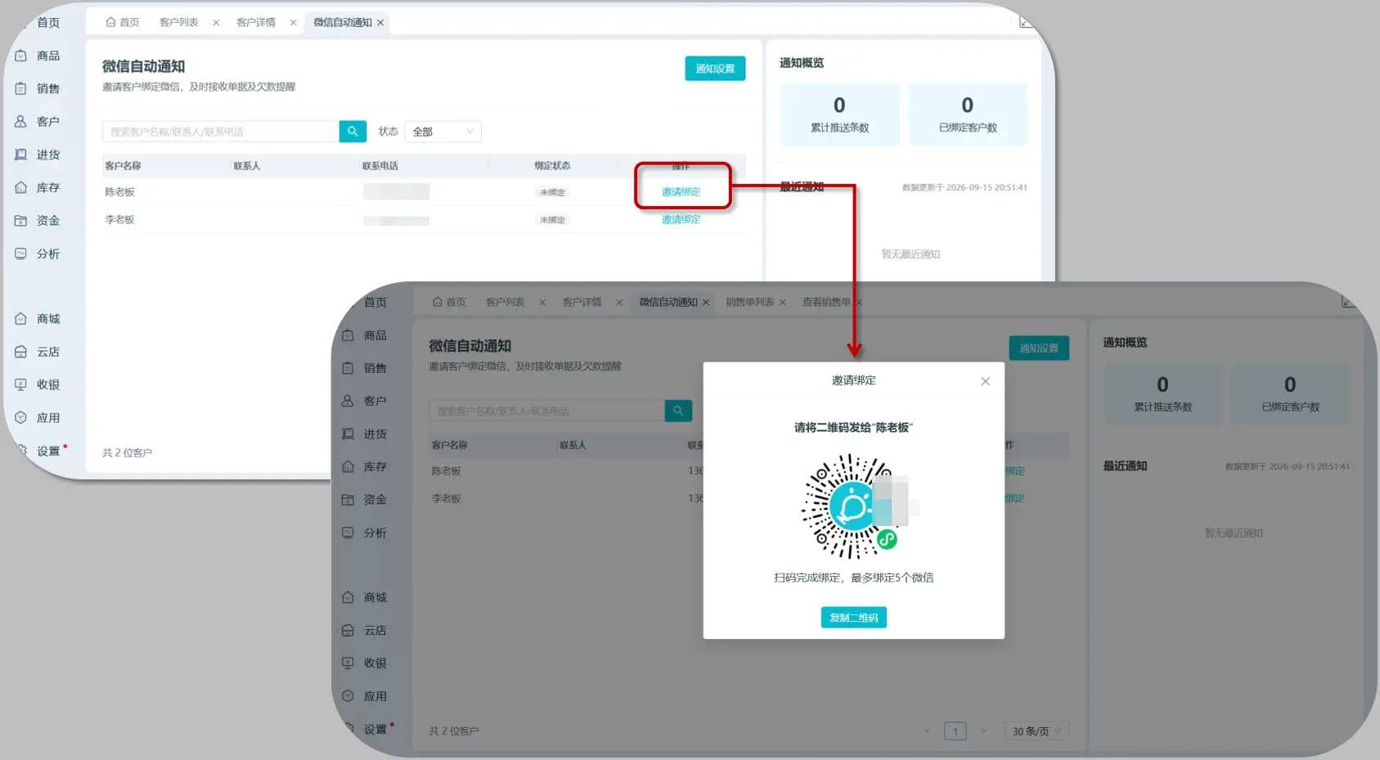Open 商城 icon in the upper window sidebar
1380x760 pixels.
[x=21, y=318]
